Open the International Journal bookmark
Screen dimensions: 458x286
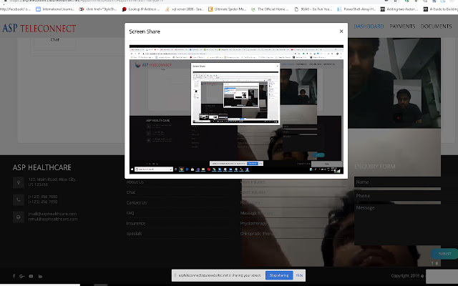coord(55,9)
